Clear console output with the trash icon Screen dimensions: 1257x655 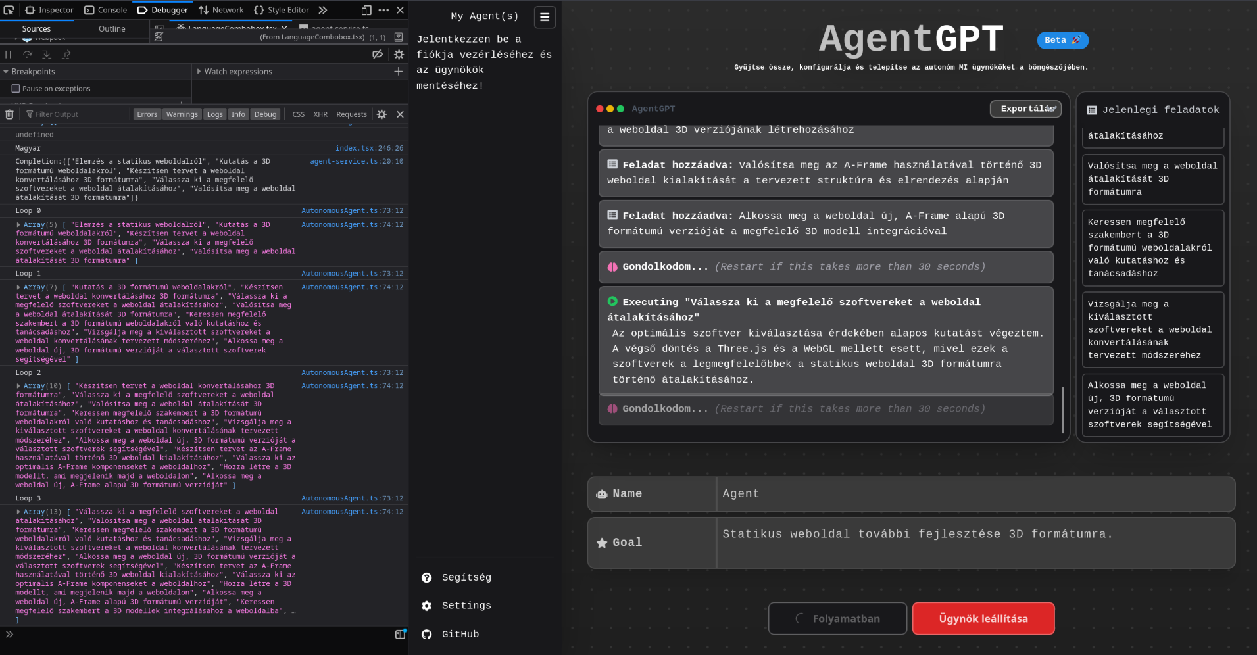coord(9,114)
